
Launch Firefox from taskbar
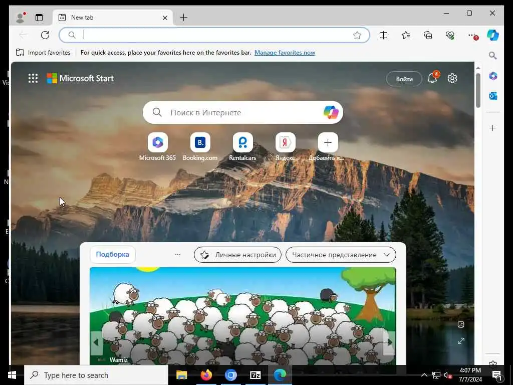click(206, 375)
